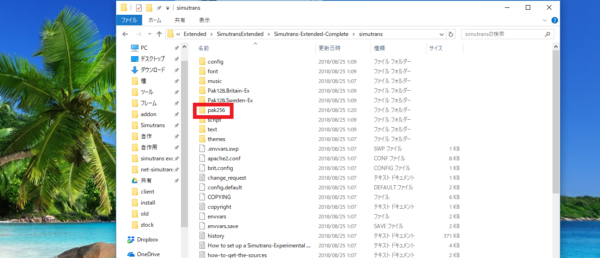Click the search magnifier icon
600x258 pixels.
click(548, 34)
